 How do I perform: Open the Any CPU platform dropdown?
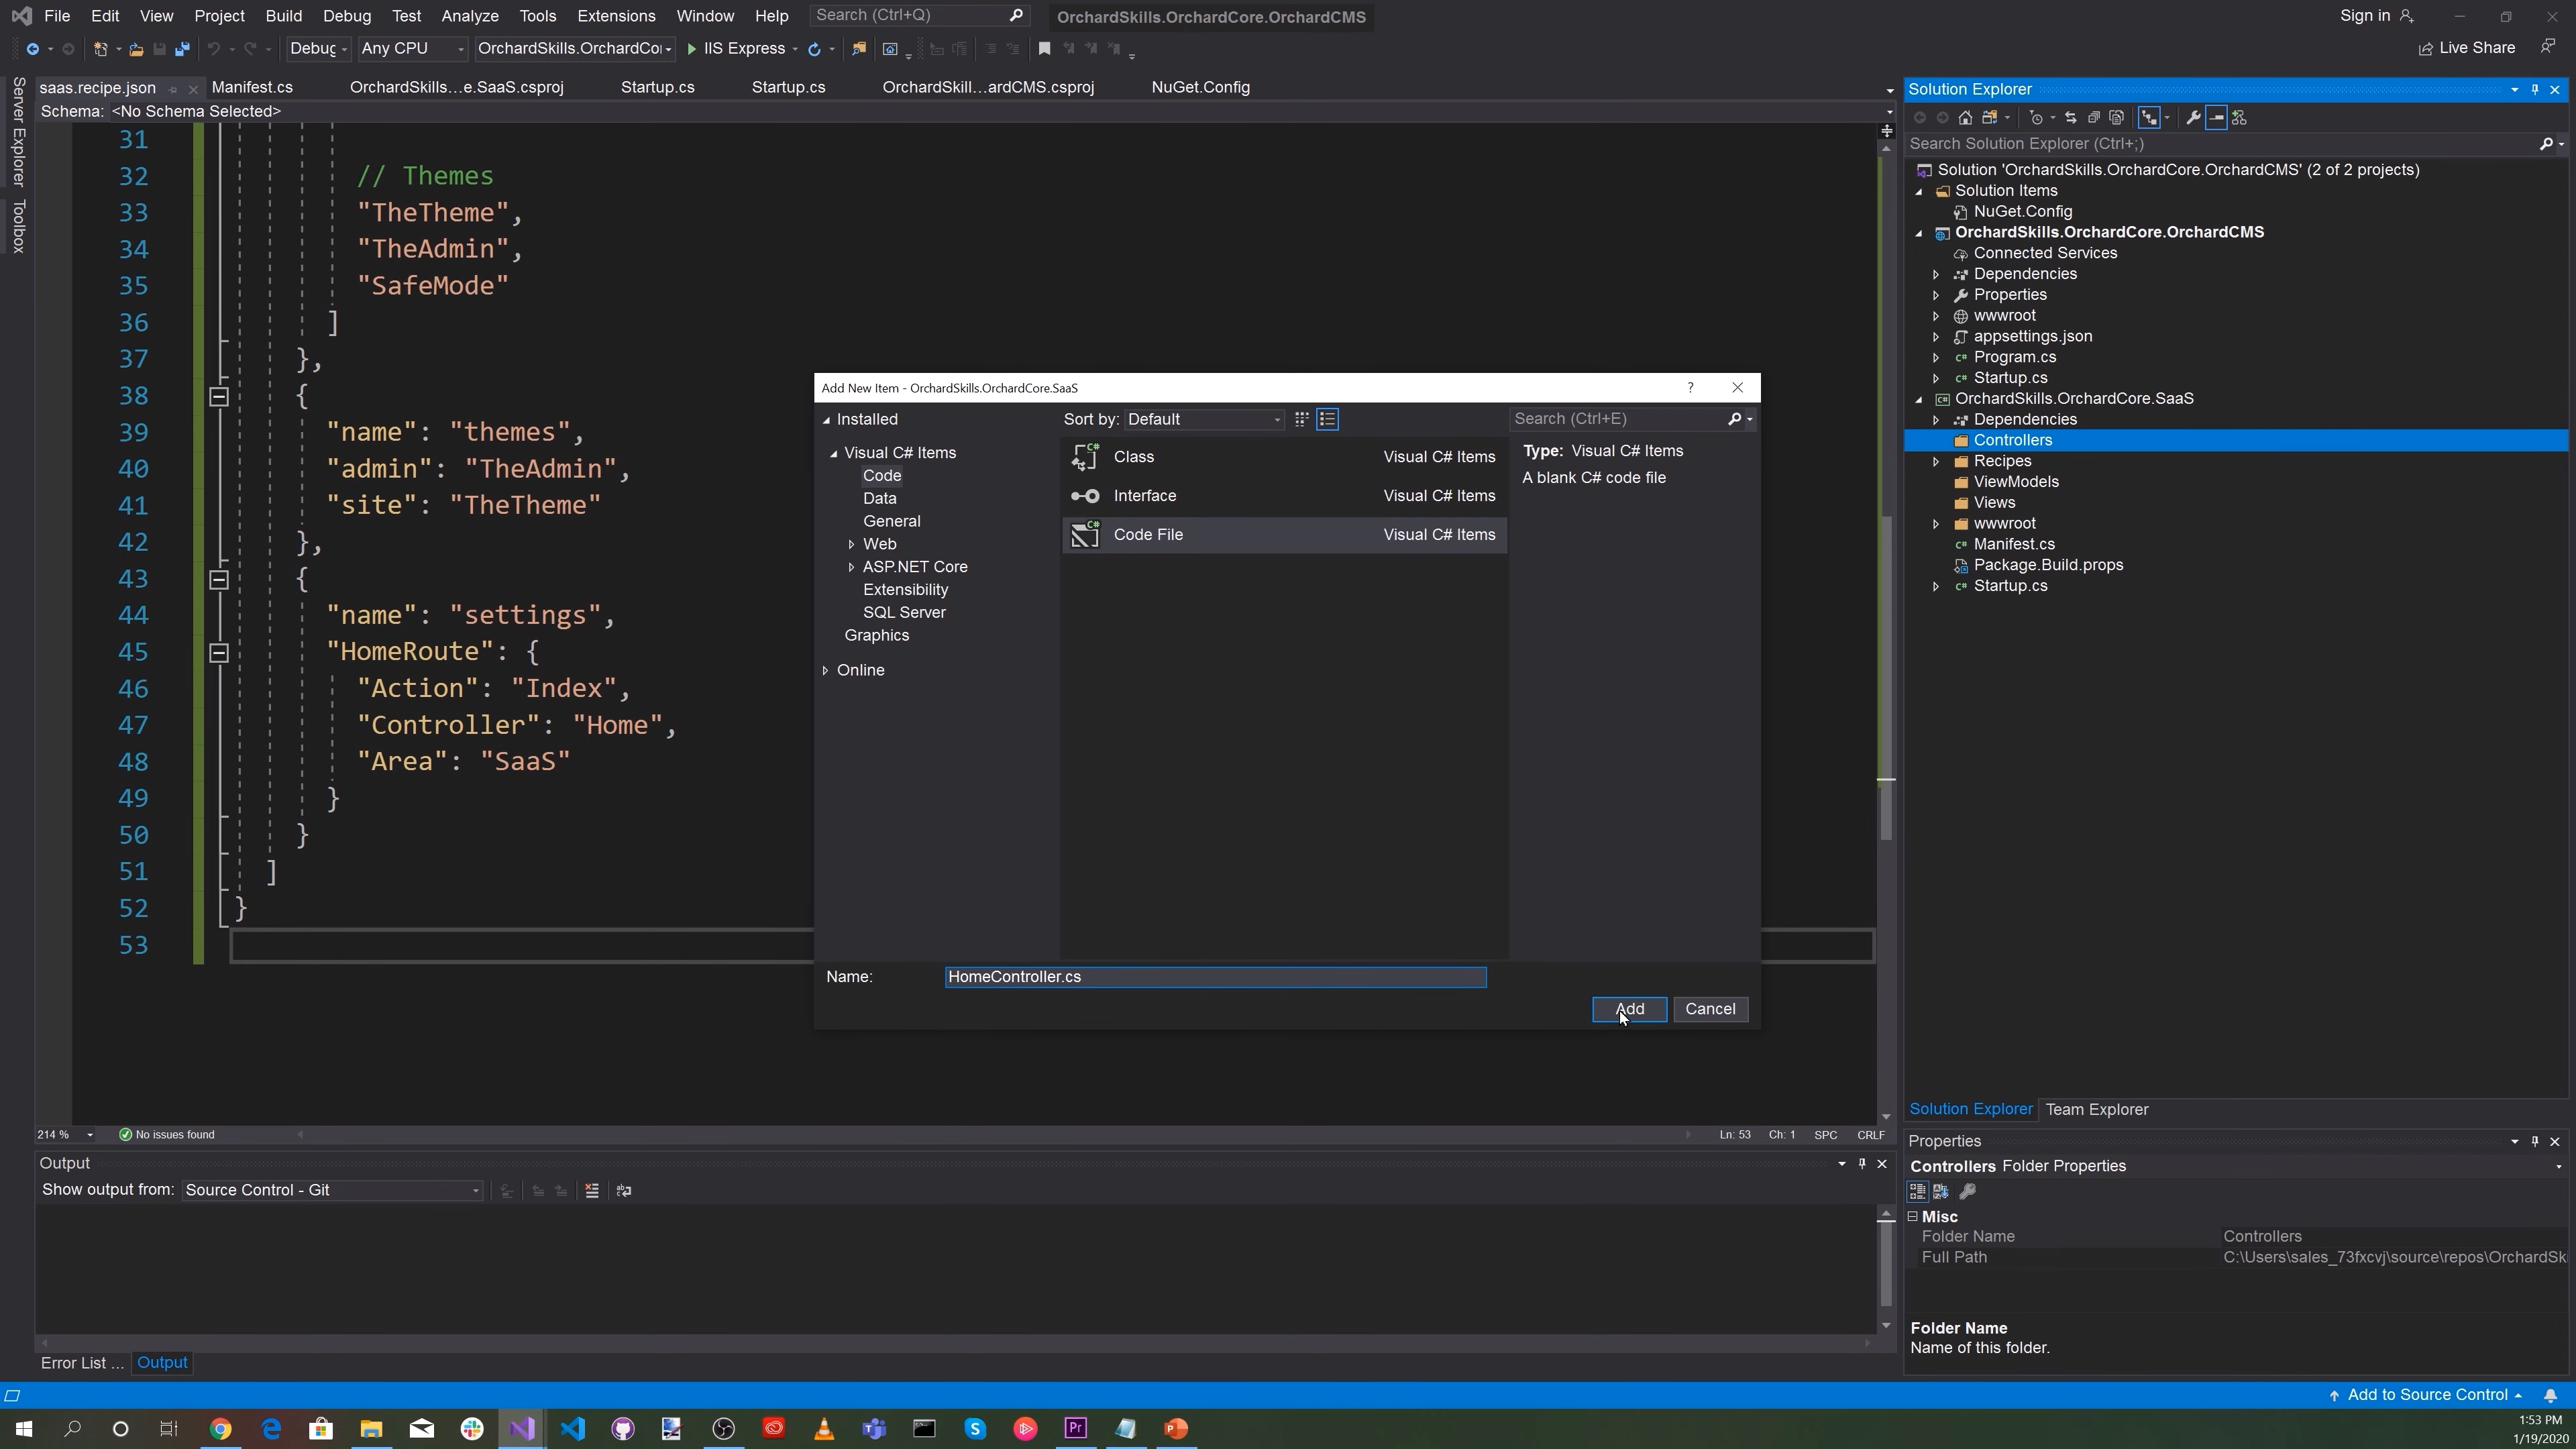pyautogui.click(x=413, y=49)
